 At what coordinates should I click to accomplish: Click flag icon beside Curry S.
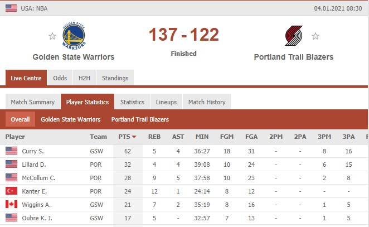pos(11,151)
